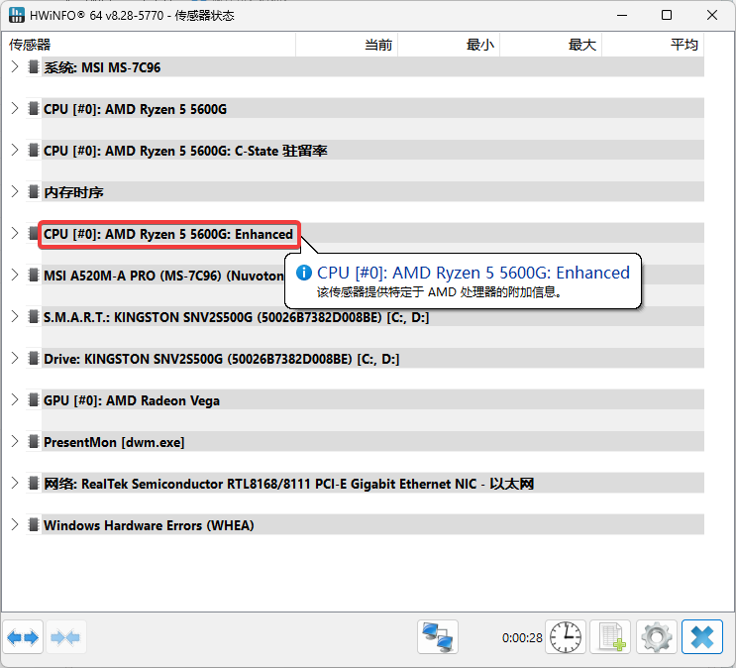
Task: Click the chip icon beside Windows Hardware Errors
Action: [34, 524]
